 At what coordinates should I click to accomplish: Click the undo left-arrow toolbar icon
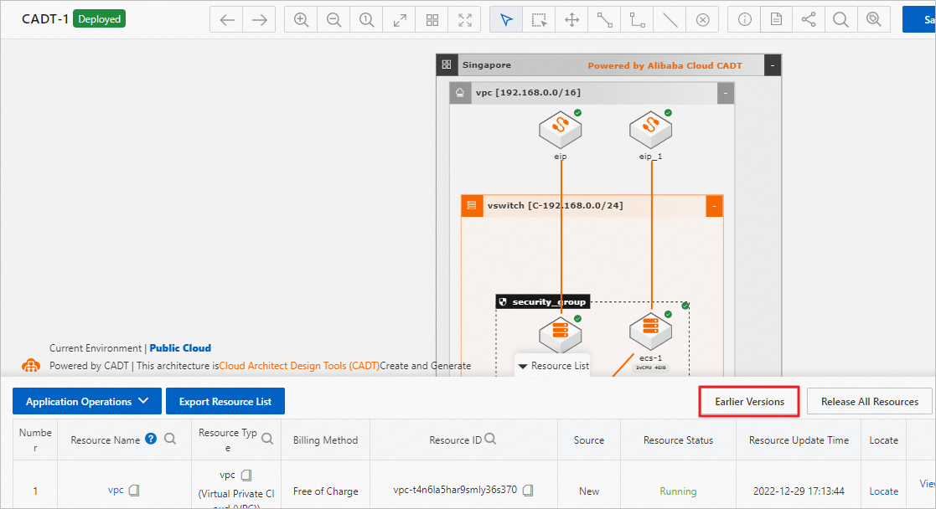[x=227, y=20]
